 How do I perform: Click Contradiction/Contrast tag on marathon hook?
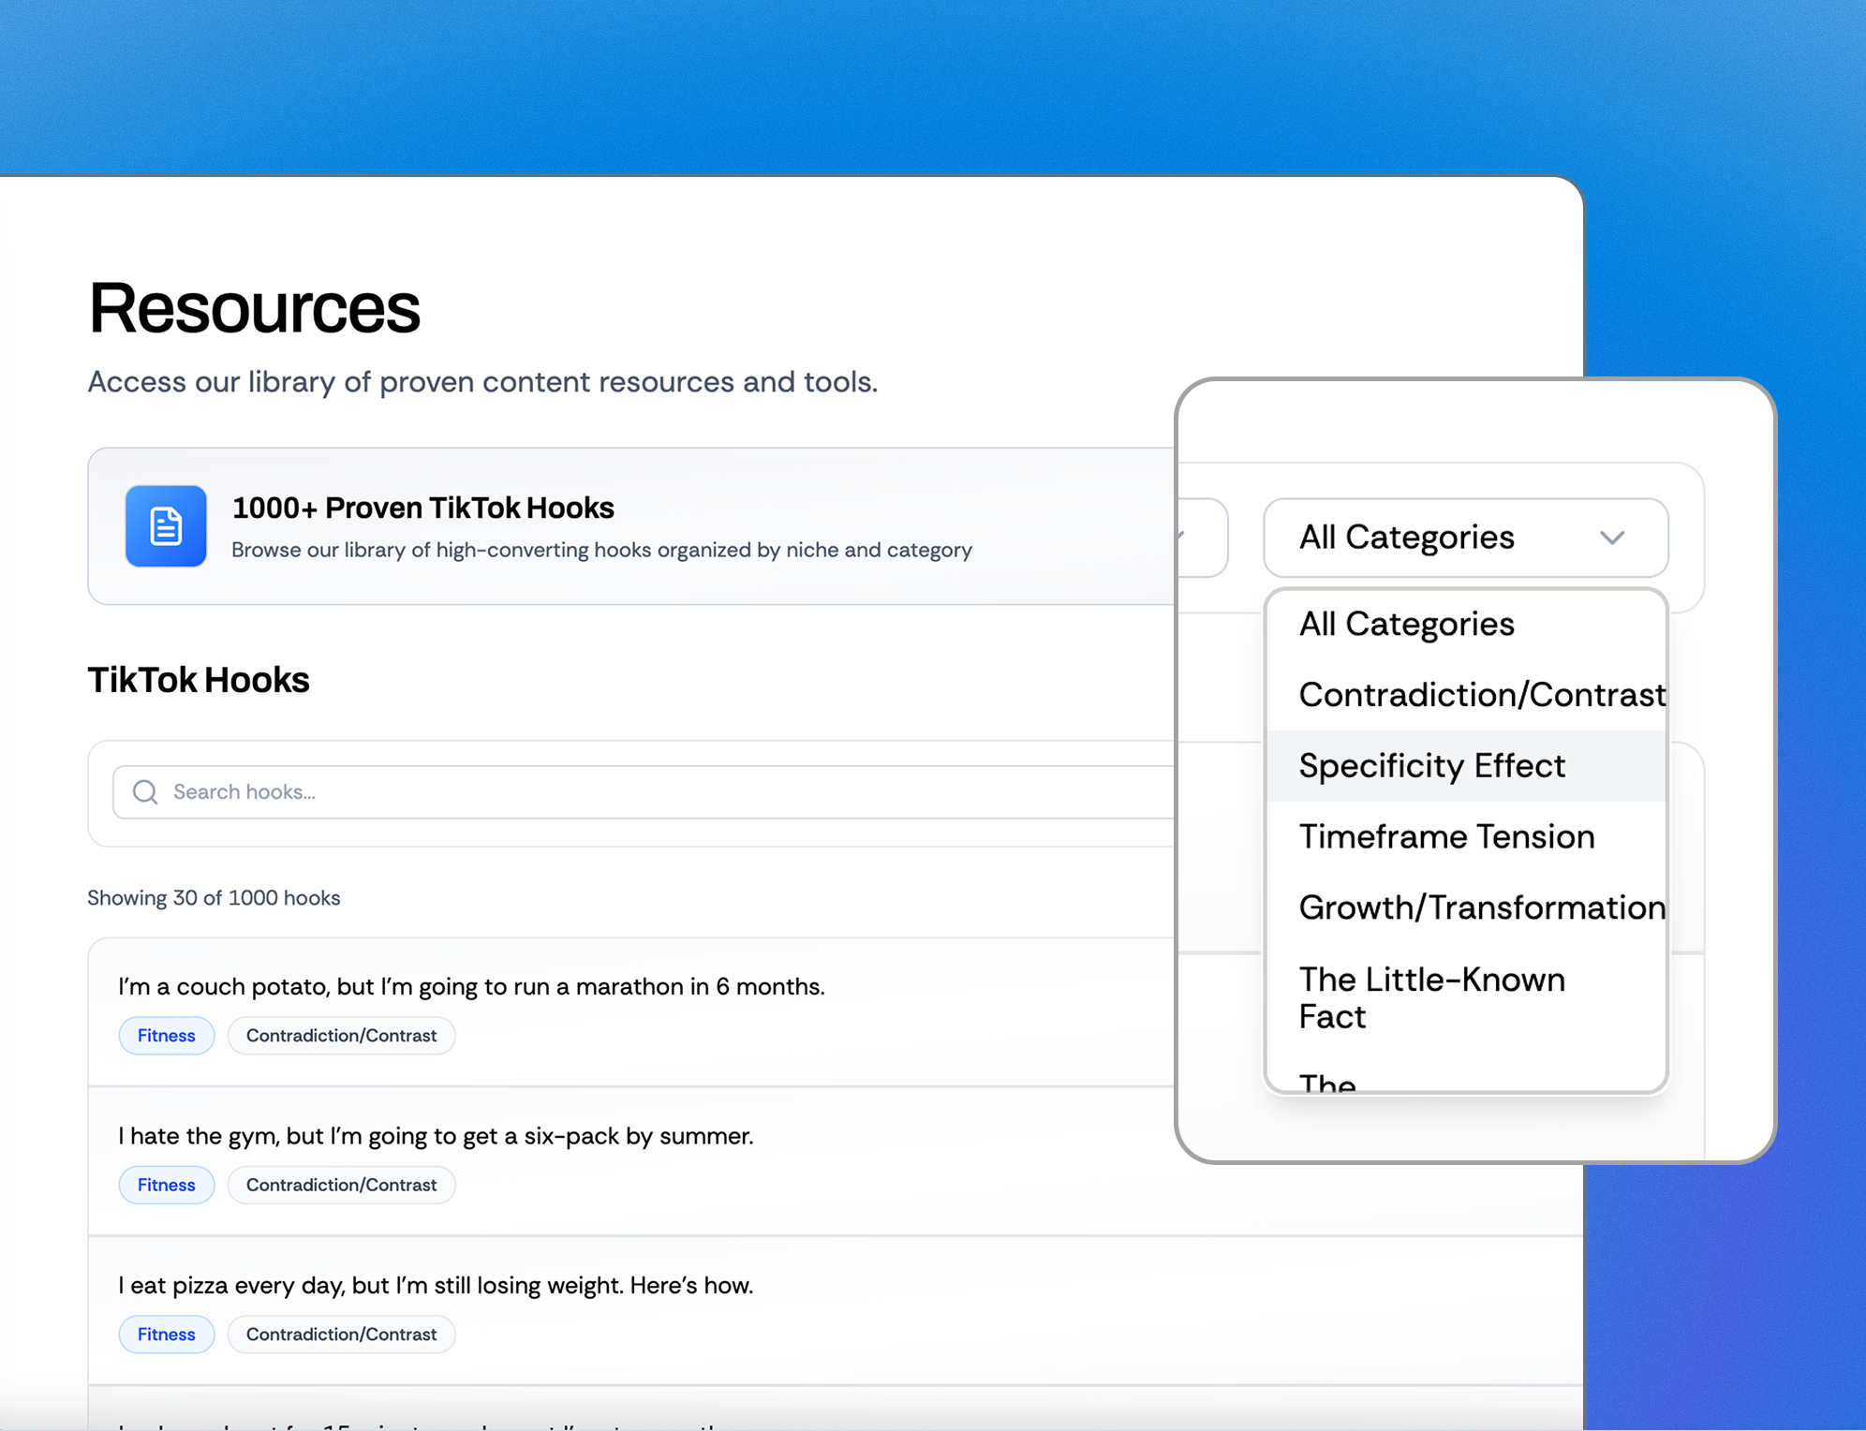pos(341,1036)
